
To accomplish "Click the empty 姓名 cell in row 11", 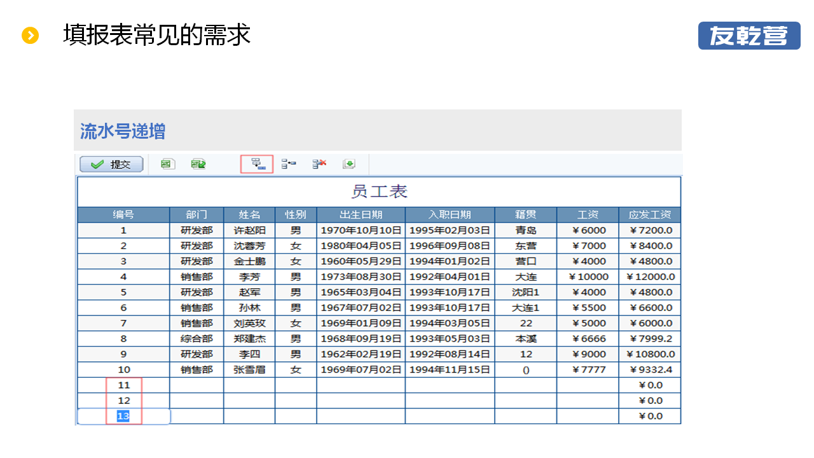I will pos(249,385).
